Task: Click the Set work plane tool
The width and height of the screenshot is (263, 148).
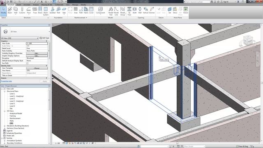Action: coord(170,10)
